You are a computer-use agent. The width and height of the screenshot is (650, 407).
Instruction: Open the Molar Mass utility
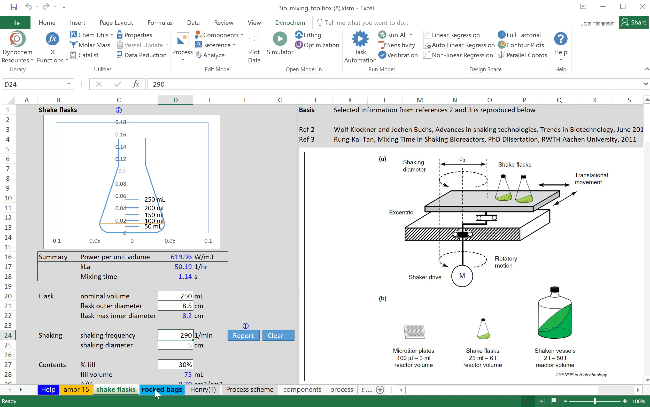coord(90,45)
